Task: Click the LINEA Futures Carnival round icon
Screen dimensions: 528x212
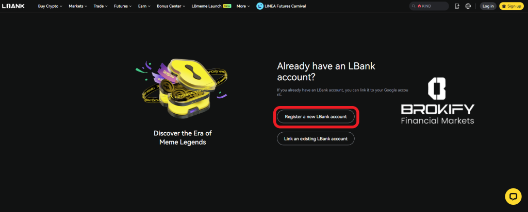Action: point(260,6)
